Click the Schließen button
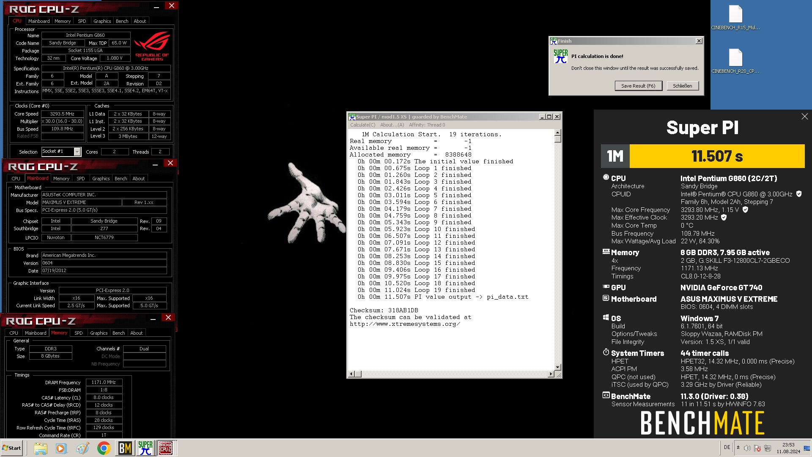812x457 pixels. point(683,86)
